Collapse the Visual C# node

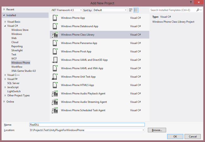pyautogui.click(x=5, y=26)
